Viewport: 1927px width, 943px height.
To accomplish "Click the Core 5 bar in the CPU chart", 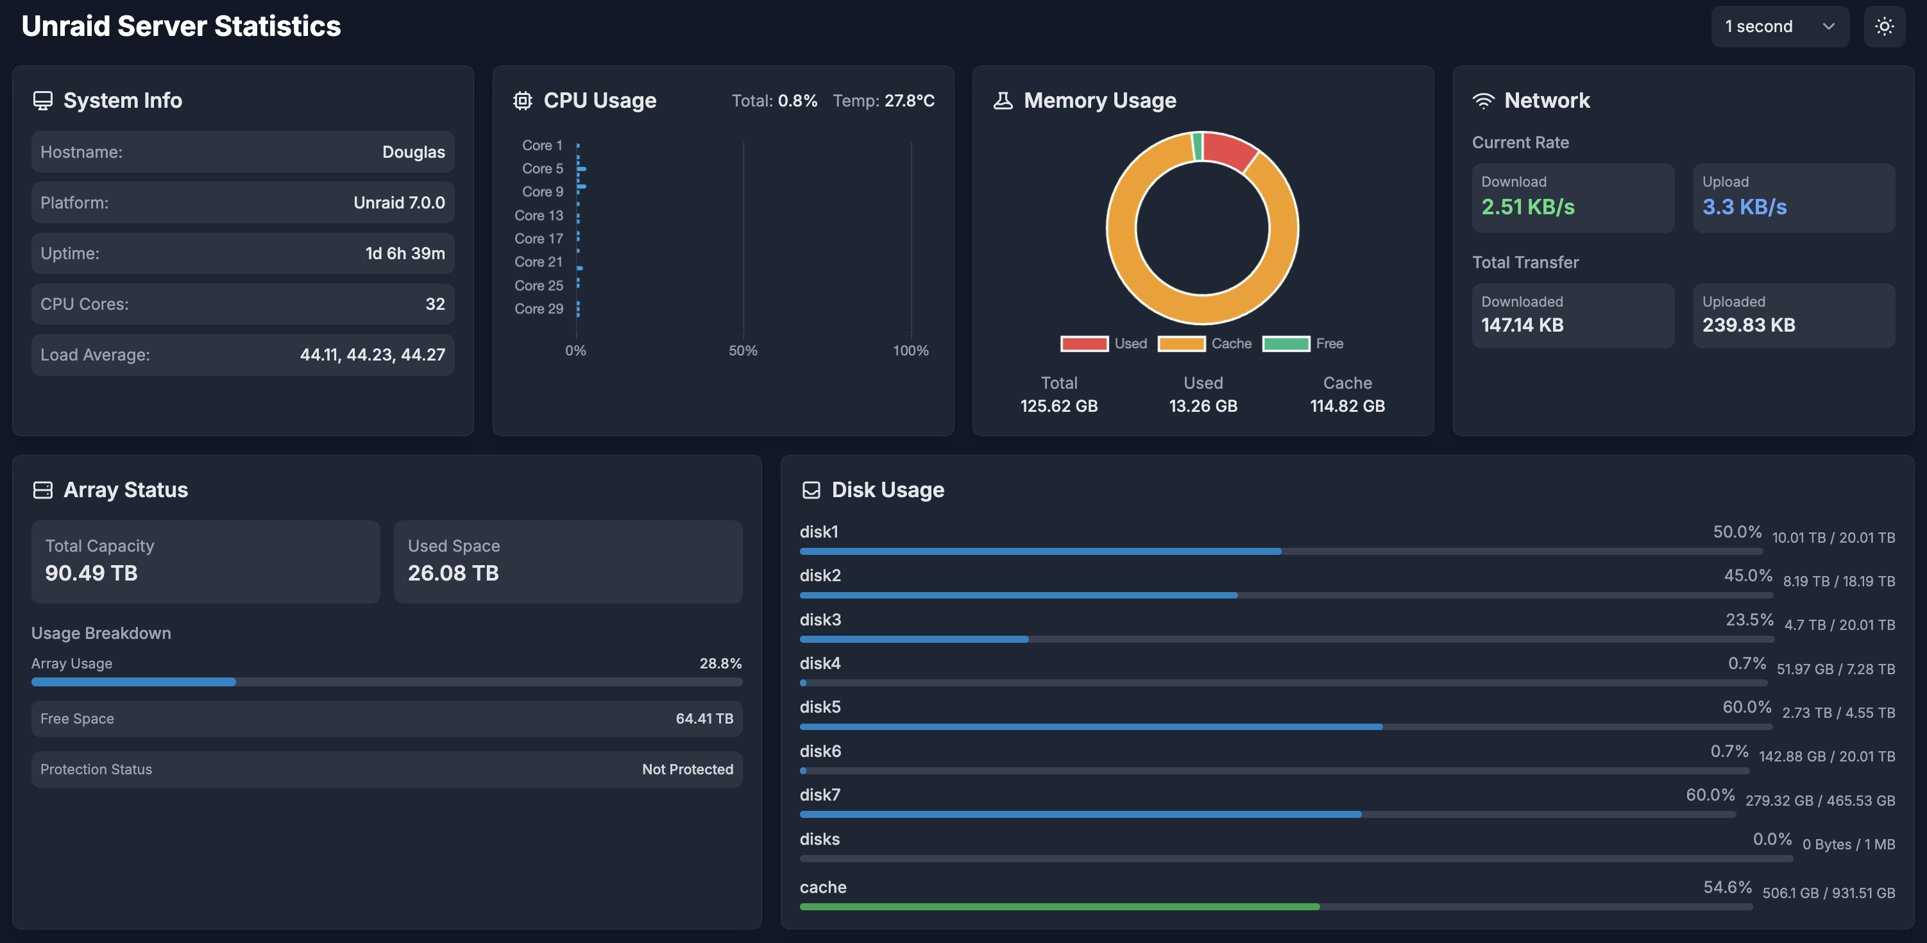I will point(581,169).
